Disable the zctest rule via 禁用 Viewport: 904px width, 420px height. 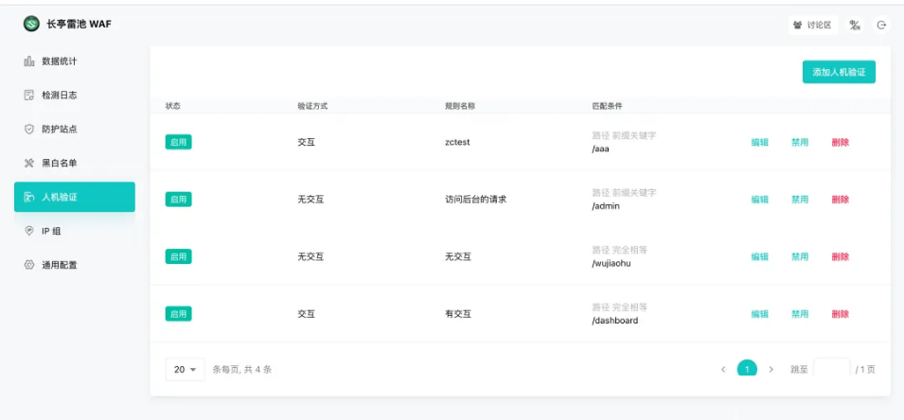800,143
